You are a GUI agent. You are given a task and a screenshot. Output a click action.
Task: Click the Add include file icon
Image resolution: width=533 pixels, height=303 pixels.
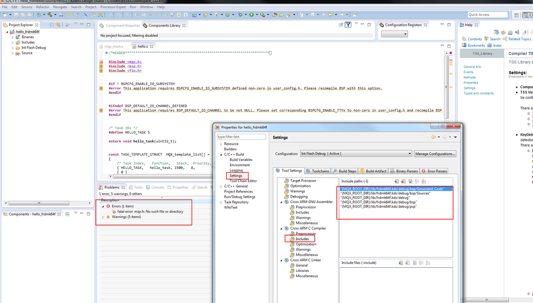(400, 263)
